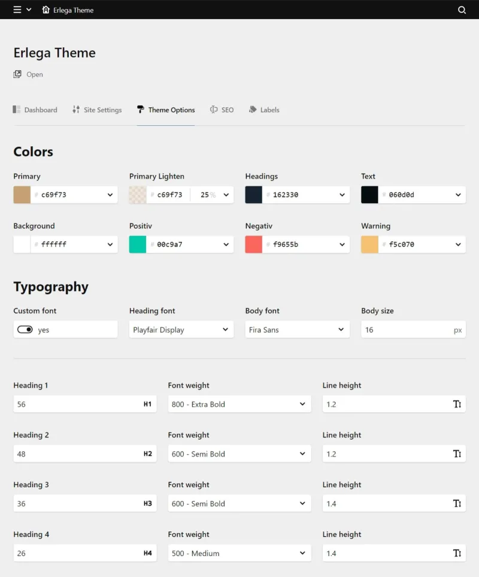Switch to the Dashboard tab
Viewport: 479px width, 577px height.
coord(35,110)
